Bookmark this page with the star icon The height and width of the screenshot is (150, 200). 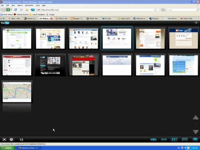[x=155, y=10]
